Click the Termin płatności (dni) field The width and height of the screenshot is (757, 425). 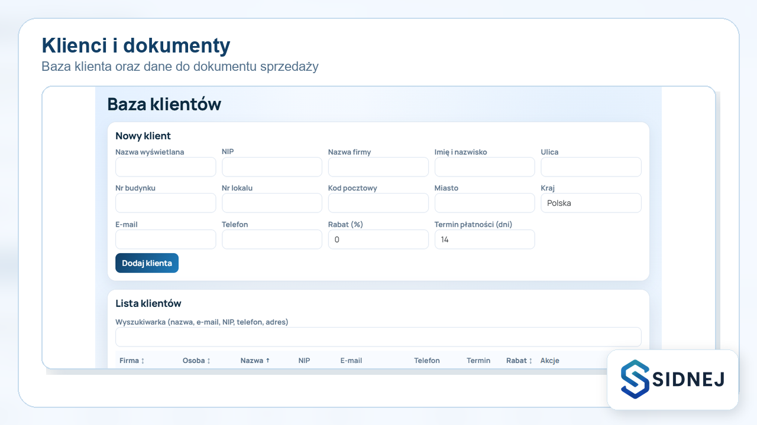485,240
